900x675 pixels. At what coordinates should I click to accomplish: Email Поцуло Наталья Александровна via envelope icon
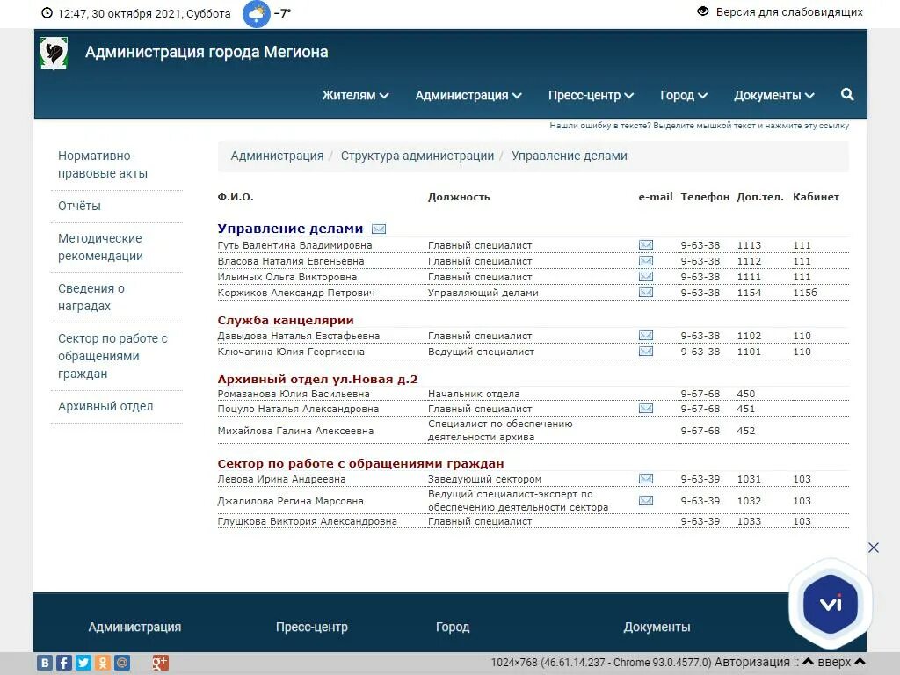[646, 409]
